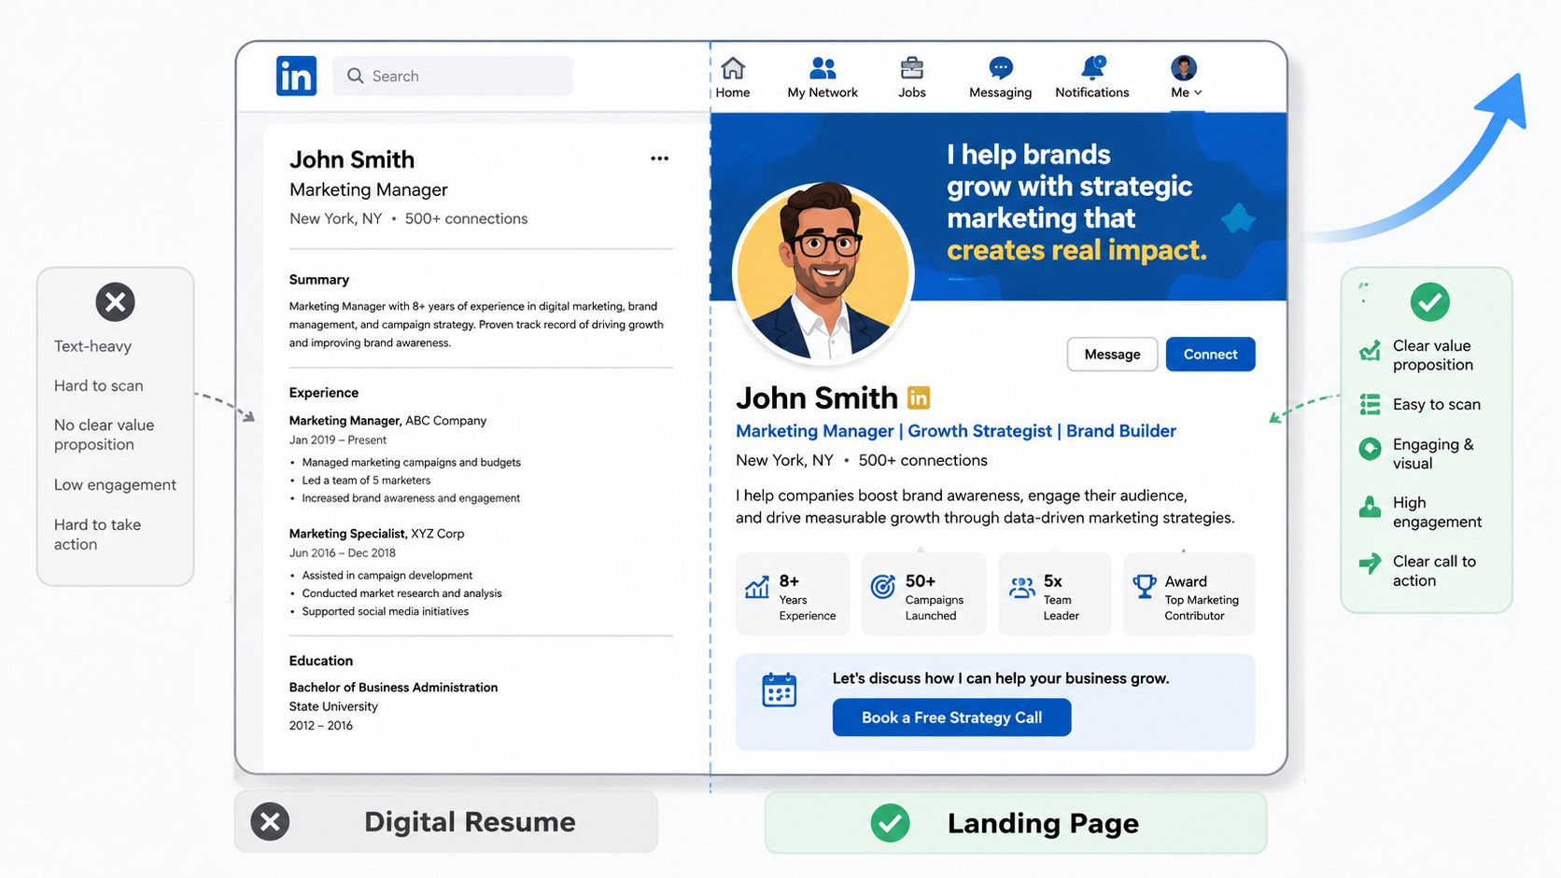This screenshot has width=1561, height=878.
Task: Click John Smith's large profile photo
Action: 823,272
